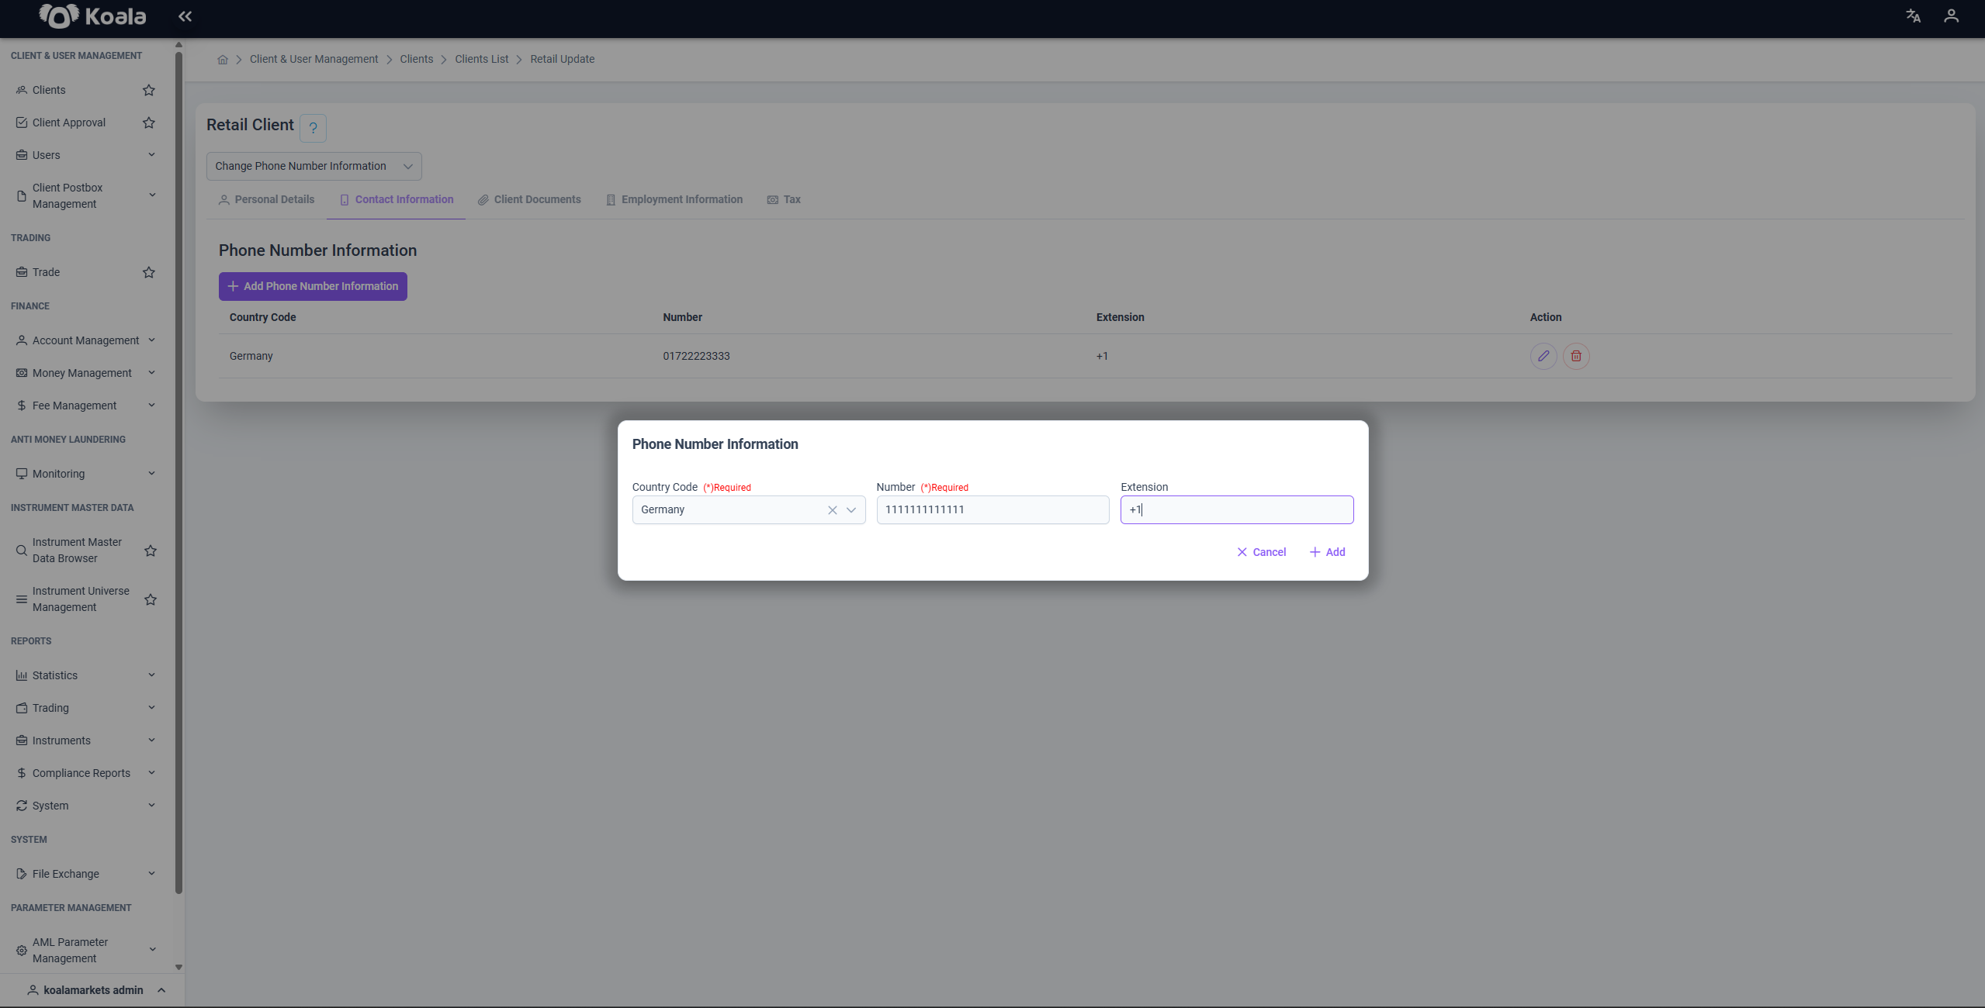Toggle favorite star next to Clients
This screenshot has height=1008, width=1985.
[149, 90]
